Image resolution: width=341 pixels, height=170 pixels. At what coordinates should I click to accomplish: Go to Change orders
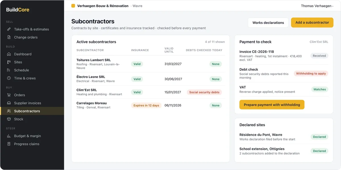32,37
